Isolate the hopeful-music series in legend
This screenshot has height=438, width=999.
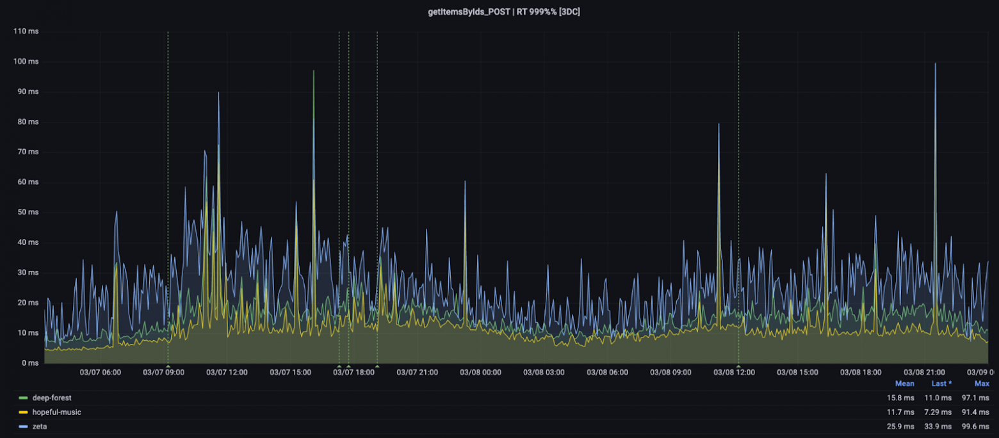click(56, 412)
